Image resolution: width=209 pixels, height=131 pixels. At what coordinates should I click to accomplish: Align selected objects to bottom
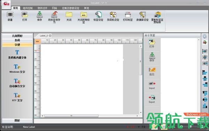click(205, 106)
